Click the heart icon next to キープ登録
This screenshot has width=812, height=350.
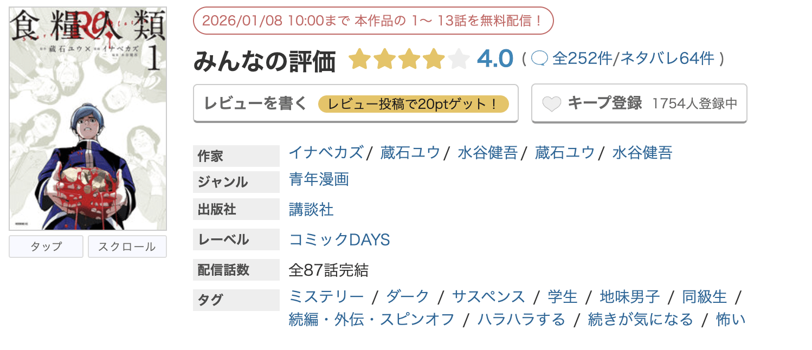point(552,103)
